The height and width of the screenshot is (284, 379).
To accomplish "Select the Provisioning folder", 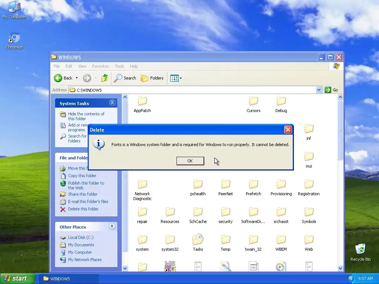I will pyautogui.click(x=281, y=188).
